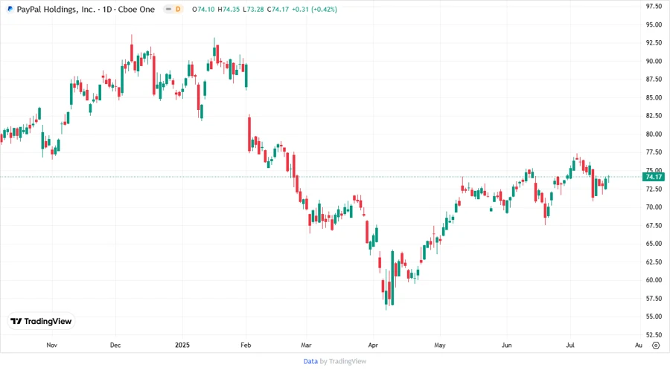Click the 82.50 price axis label
Screen dimensions: 670x370
[x=654, y=115]
